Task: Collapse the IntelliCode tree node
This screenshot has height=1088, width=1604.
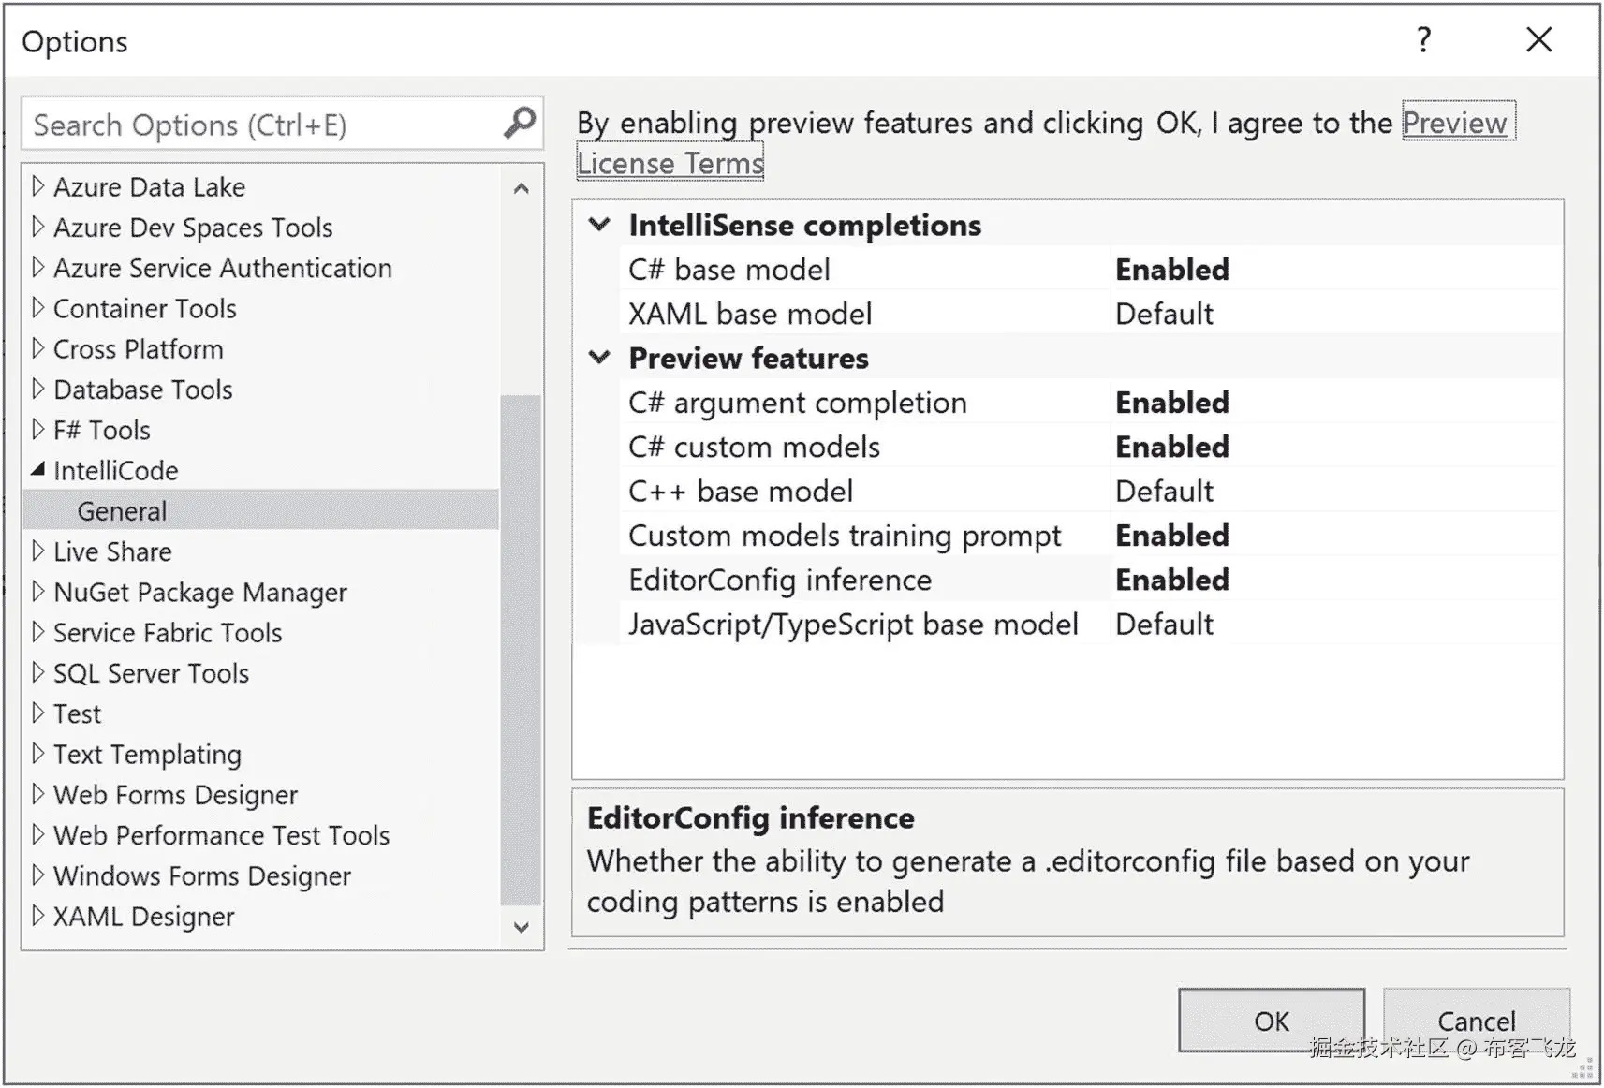Action: click(37, 469)
